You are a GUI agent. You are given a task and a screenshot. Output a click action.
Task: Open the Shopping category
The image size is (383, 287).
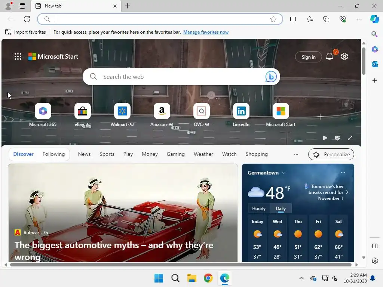257,154
